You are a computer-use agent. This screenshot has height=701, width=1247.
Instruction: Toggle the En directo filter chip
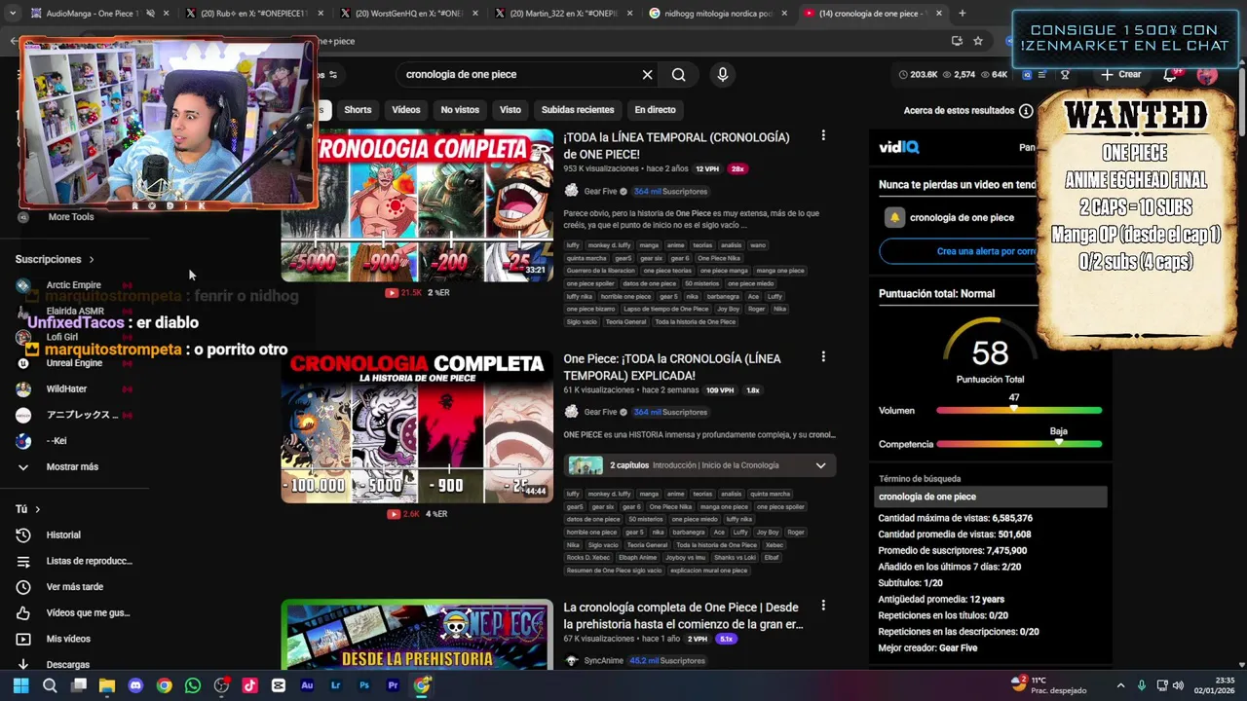tap(655, 110)
